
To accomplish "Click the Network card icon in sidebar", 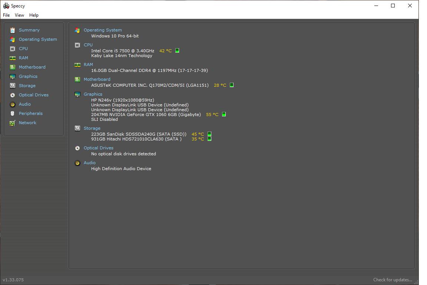I will (13, 123).
